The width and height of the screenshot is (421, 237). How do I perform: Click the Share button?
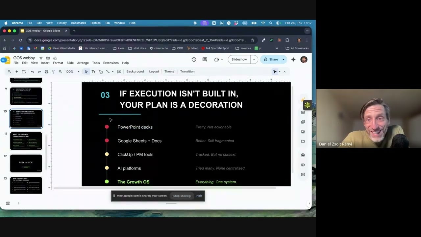[x=271, y=60]
